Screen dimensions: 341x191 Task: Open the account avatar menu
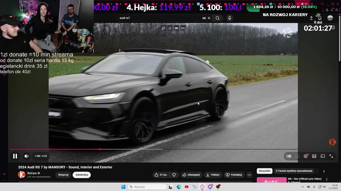330,18
